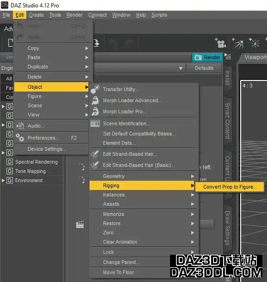Open the File menu
The image size is (267, 282).
click(6, 15)
